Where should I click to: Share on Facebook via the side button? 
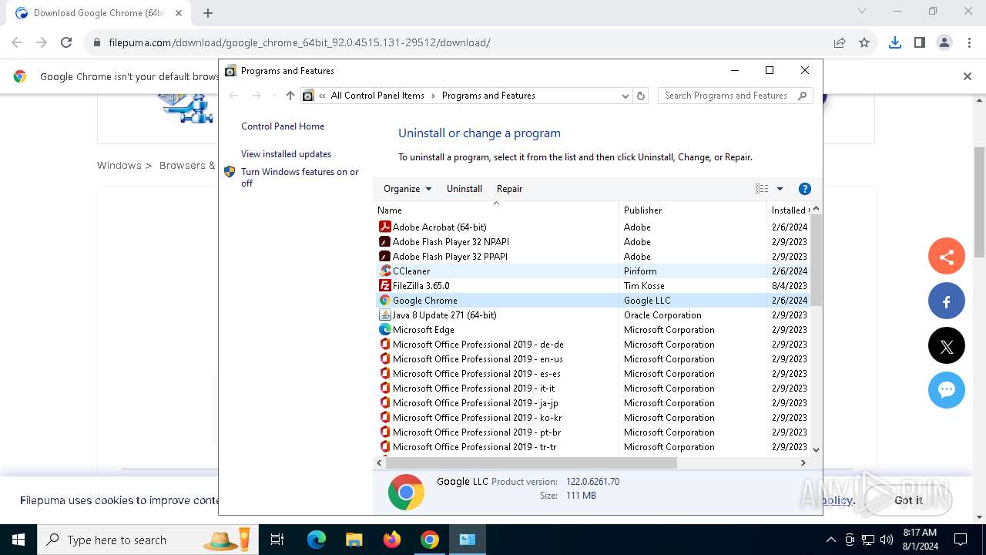point(947,301)
